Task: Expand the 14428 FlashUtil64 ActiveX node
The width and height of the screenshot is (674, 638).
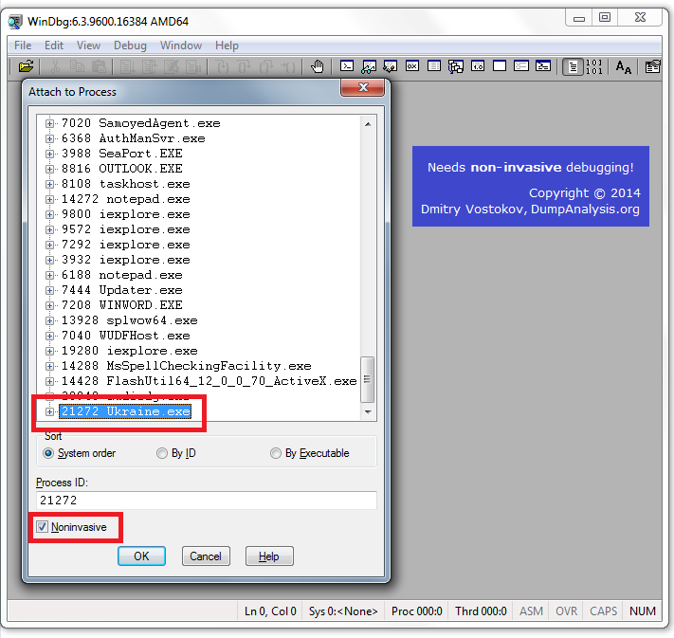Action: [x=49, y=381]
